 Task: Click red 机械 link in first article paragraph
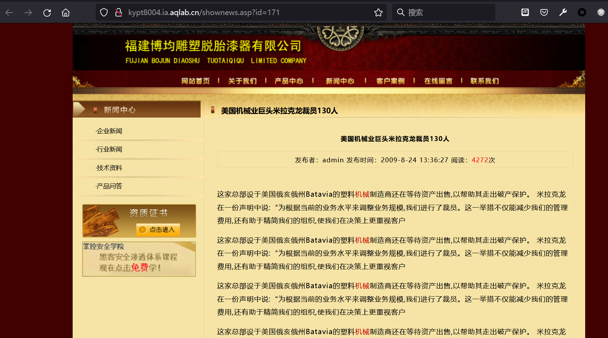(x=362, y=194)
